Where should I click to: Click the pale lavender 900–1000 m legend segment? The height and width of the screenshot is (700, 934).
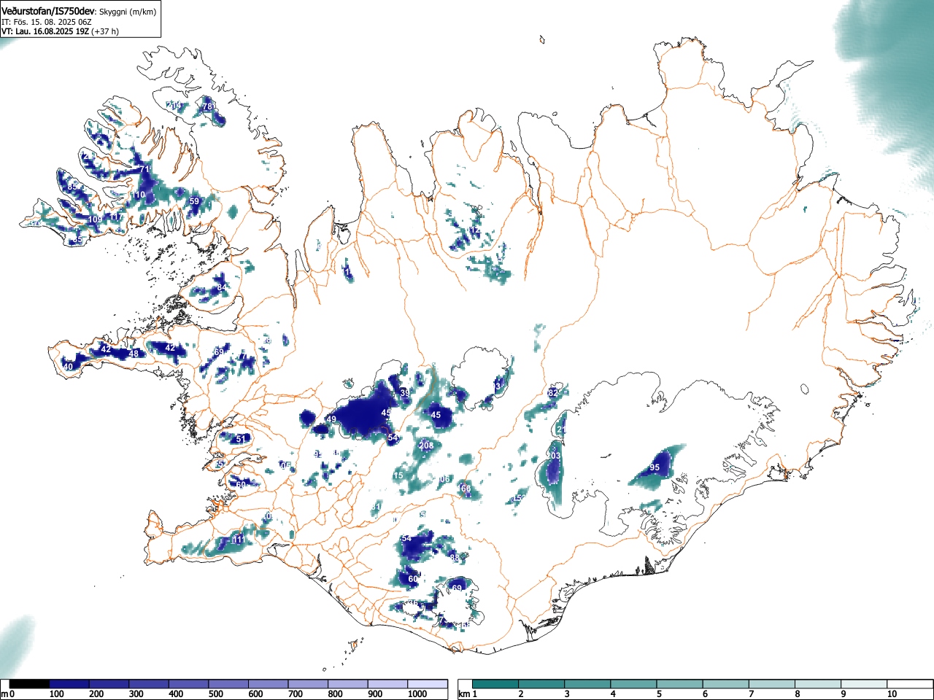click(387, 684)
